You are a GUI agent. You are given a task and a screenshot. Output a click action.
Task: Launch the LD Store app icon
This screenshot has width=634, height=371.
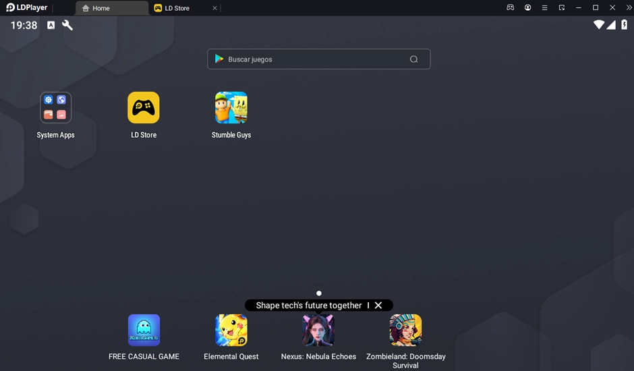tap(144, 108)
